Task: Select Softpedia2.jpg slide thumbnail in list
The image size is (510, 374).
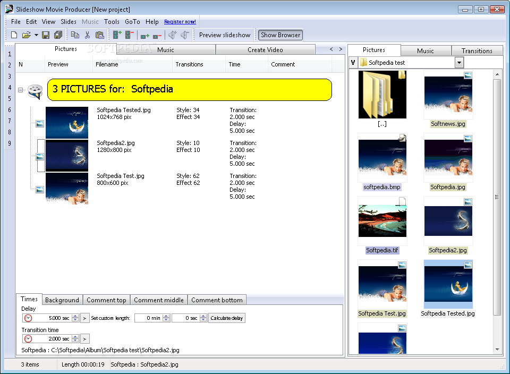Action: (67, 156)
